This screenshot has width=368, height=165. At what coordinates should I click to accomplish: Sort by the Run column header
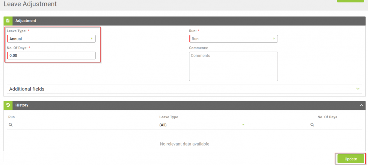click(11, 117)
